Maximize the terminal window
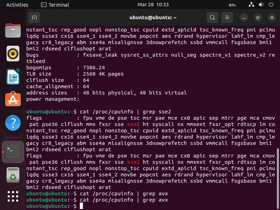The image size is (280, 210). click(x=258, y=17)
